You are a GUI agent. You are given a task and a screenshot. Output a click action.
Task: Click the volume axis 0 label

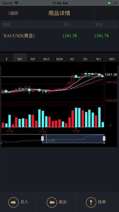pyautogui.click(x=110, y=125)
